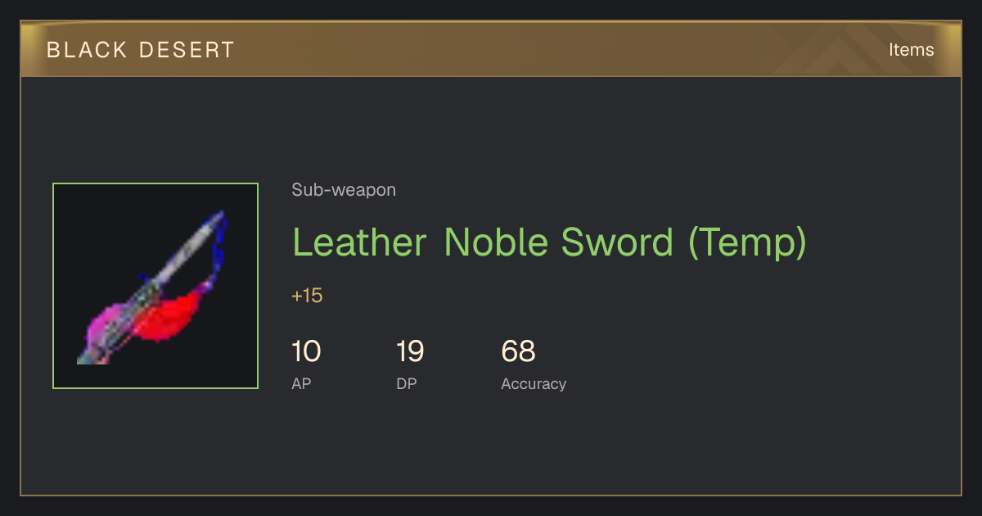Click the gold header banner bar
Viewport: 982px width, 516px height.
tap(491, 49)
